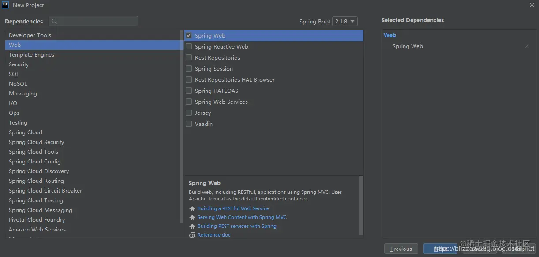Select Spring Cloud Discovery category
This screenshot has width=539, height=257.
coord(93,171)
